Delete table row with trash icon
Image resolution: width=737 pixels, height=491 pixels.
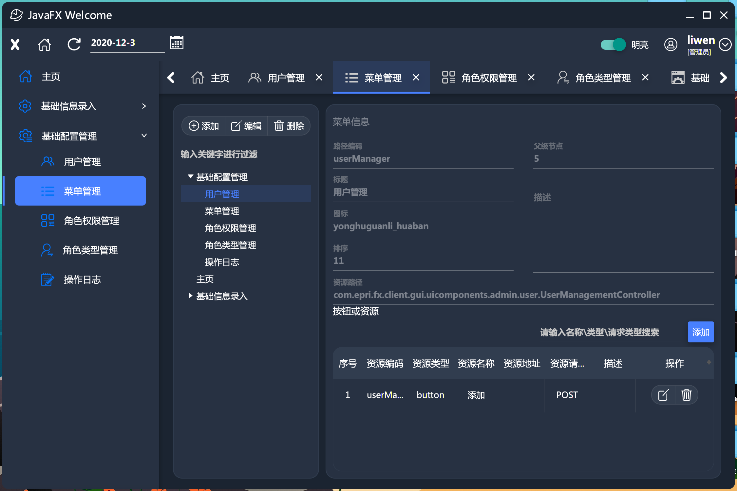[x=686, y=395]
